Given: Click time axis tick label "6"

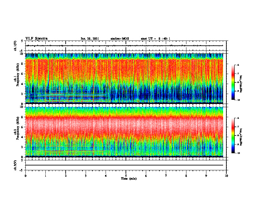Looking at the screenshot, I should pos(146,176).
